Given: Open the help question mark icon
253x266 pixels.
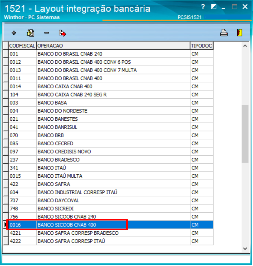Looking at the screenshot, I should (x=203, y=7).
